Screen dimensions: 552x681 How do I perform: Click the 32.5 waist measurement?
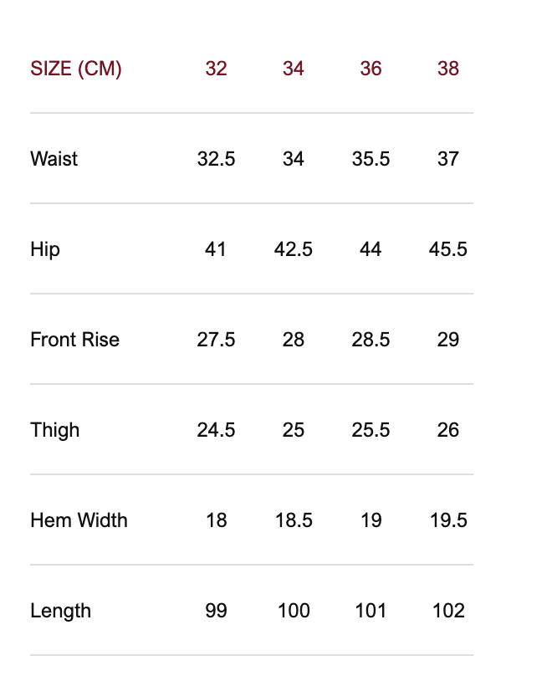click(x=216, y=159)
